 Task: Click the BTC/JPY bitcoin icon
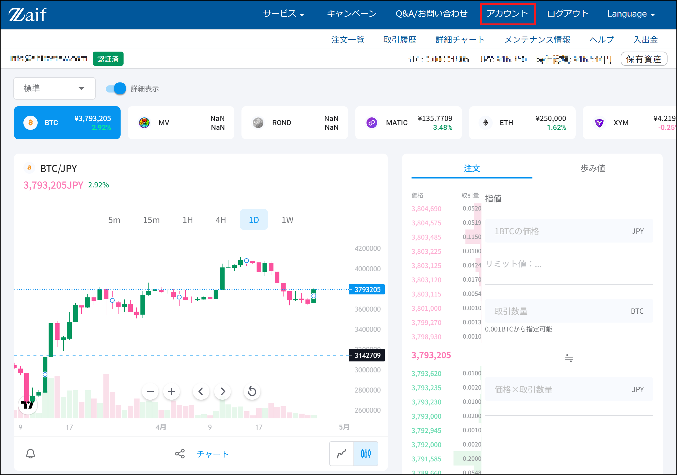point(29,168)
